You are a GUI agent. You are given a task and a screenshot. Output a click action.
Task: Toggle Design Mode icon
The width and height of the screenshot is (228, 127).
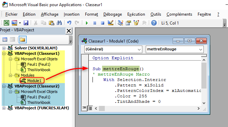click(x=111, y=23)
